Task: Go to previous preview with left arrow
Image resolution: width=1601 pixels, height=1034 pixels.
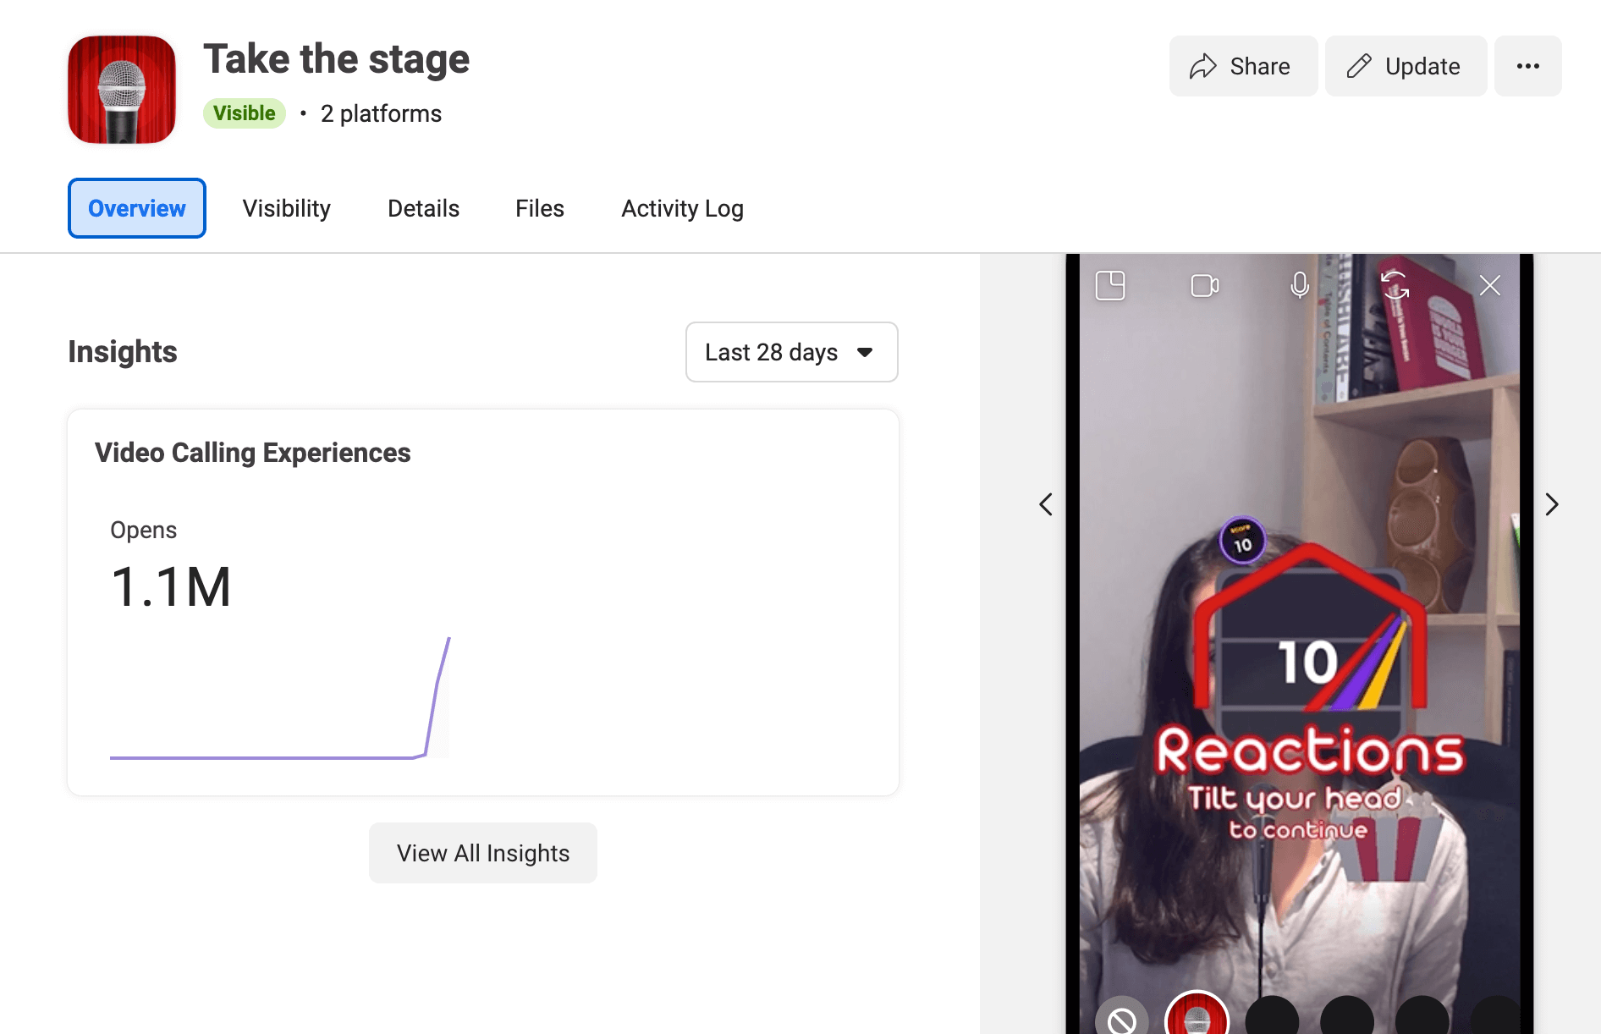Action: click(1046, 505)
